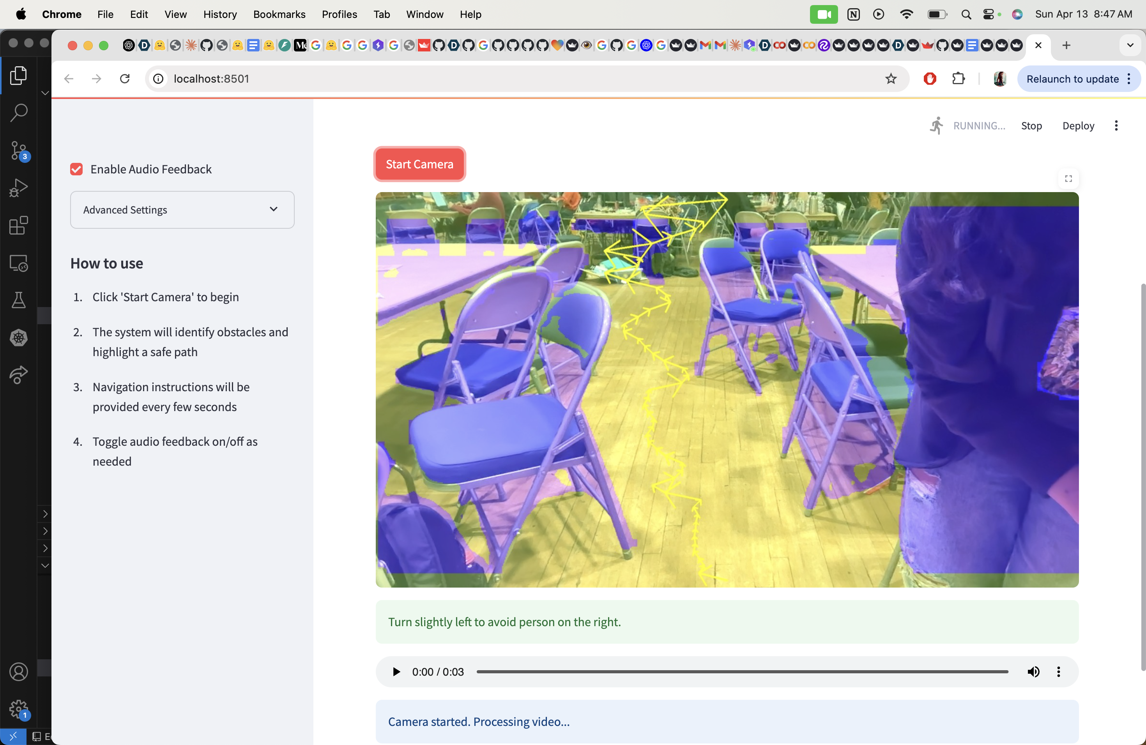Play the navigation audio clip
Screen dimensions: 1146x745
(396, 672)
